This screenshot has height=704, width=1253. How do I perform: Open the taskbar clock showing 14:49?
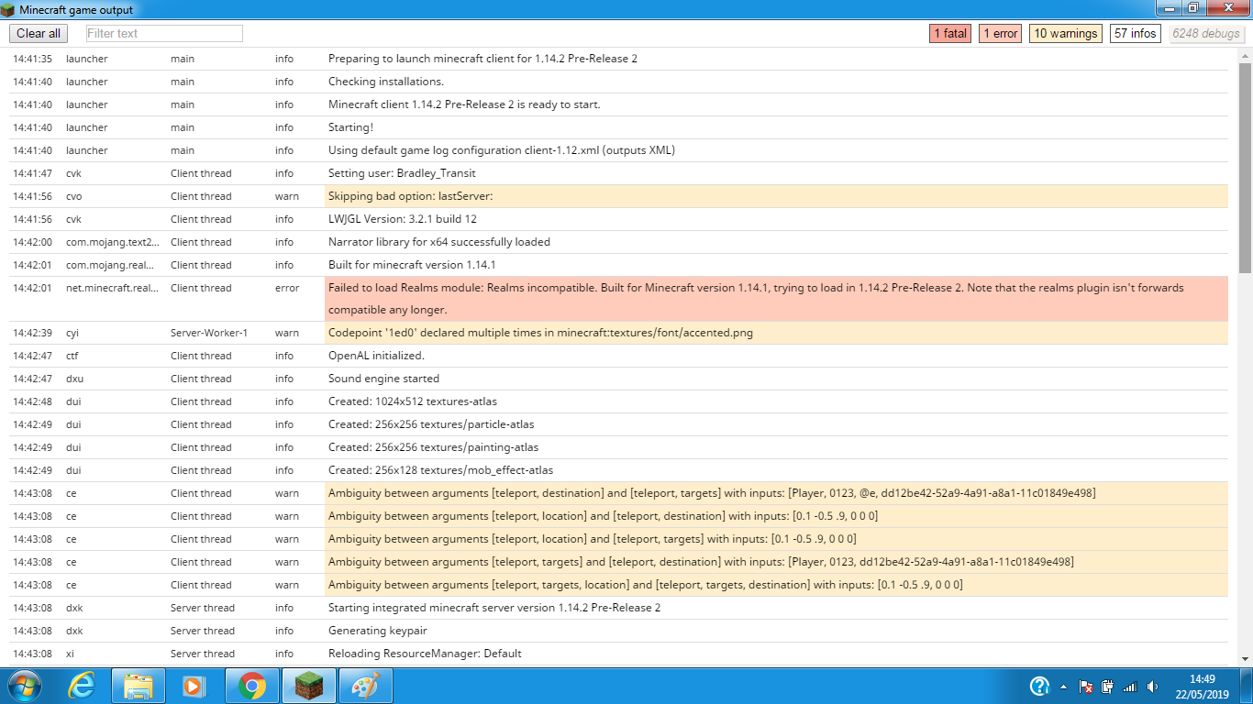coord(1202,686)
